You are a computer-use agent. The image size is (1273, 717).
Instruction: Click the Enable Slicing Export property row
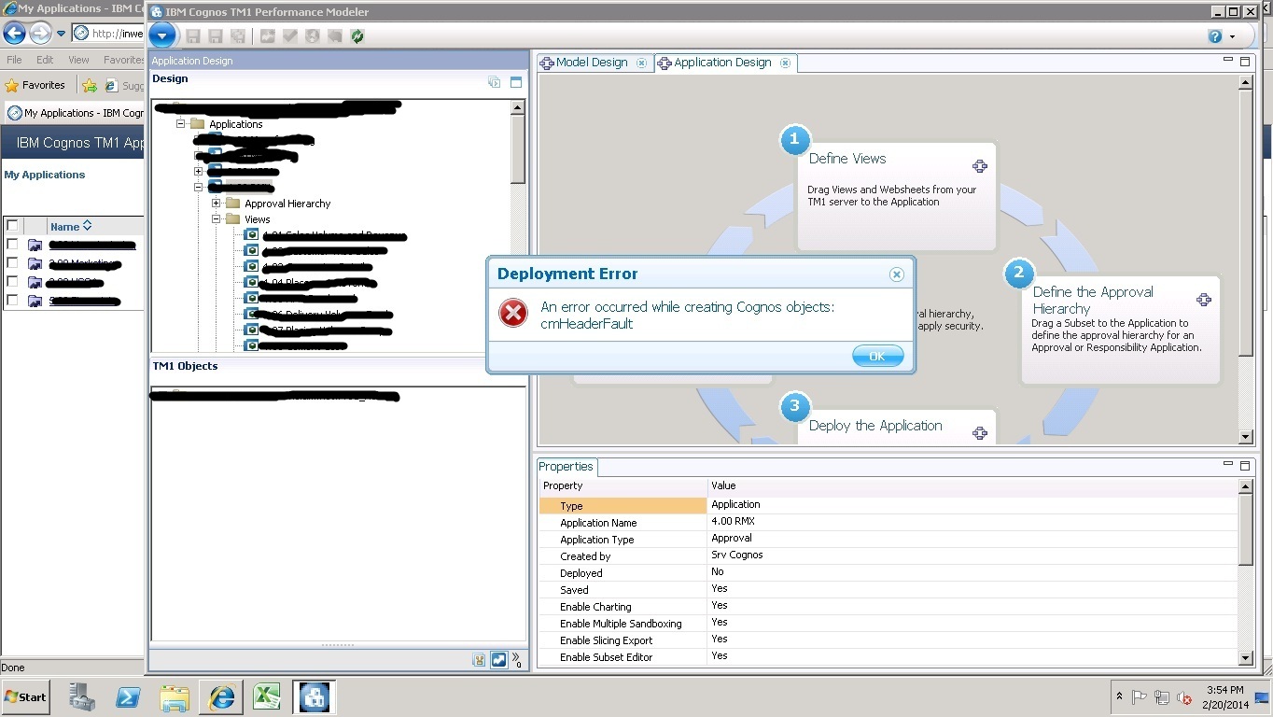pyautogui.click(x=888, y=640)
